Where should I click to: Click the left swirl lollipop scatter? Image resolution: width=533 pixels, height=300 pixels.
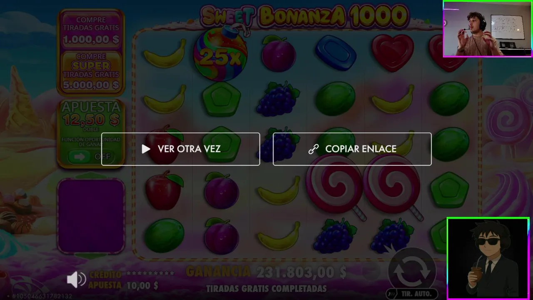[x=334, y=184]
